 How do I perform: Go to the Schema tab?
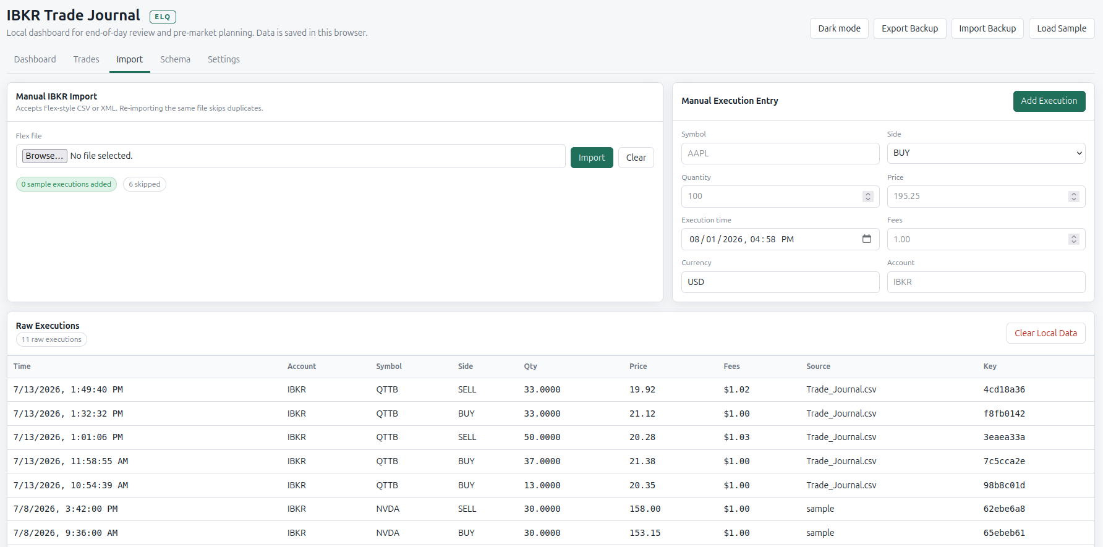175,59
